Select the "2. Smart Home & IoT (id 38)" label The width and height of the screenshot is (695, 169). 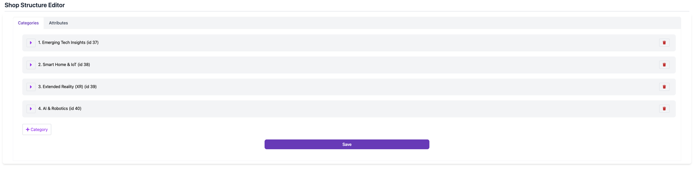click(x=64, y=65)
